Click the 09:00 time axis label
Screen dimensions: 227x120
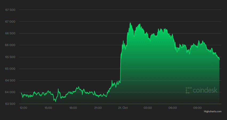click(198, 108)
